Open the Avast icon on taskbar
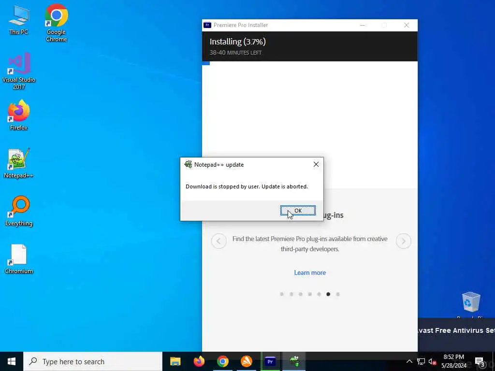 pos(246,361)
